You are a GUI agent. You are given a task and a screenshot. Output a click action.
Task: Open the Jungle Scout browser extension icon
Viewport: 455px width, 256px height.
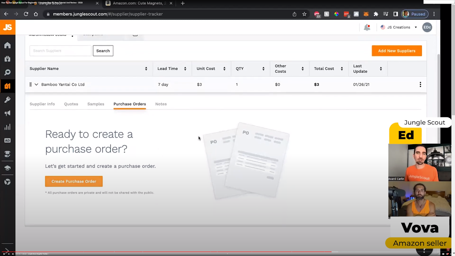click(x=356, y=14)
